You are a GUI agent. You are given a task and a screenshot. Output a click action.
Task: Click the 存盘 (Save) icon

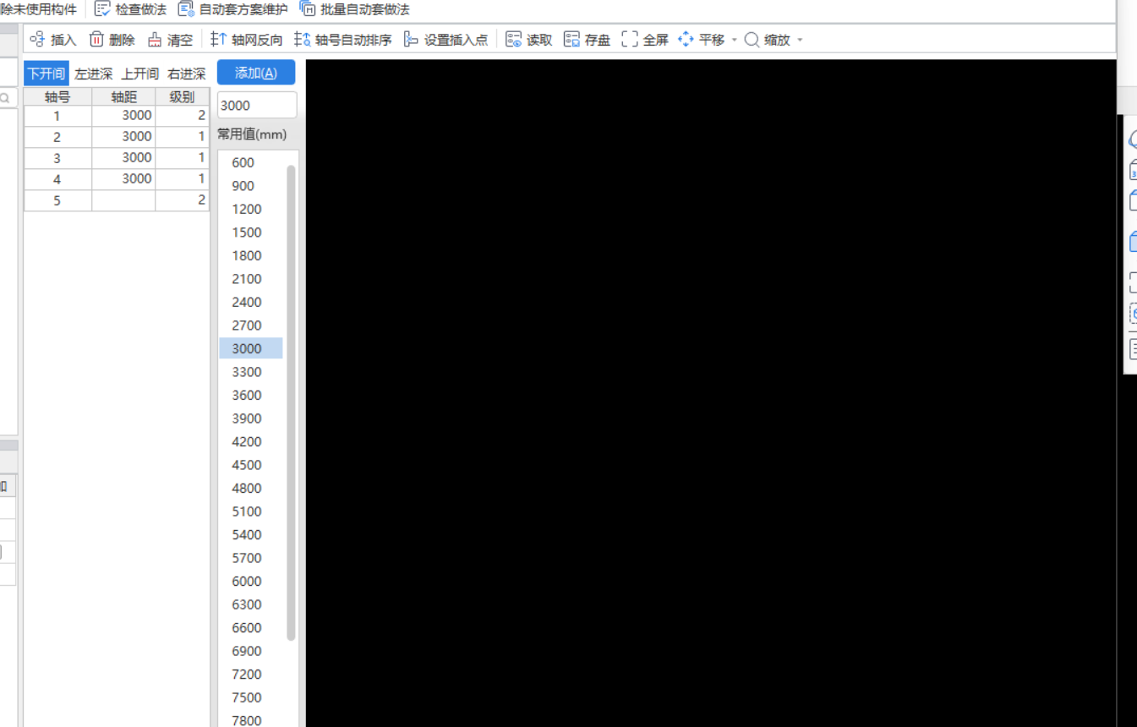click(x=571, y=40)
